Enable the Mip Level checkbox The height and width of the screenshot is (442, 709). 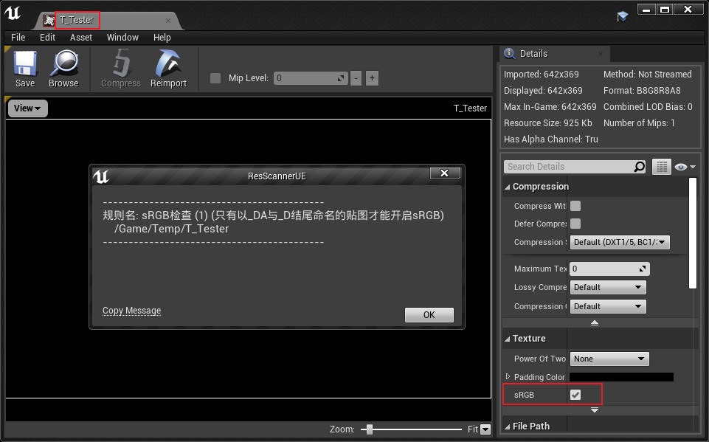pyautogui.click(x=215, y=78)
